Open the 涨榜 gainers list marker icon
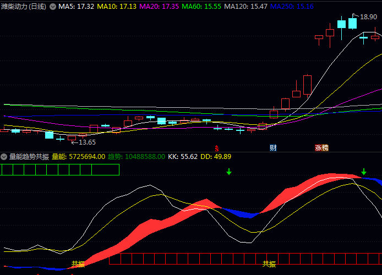Screen dimensions: 382x275 click(321, 148)
